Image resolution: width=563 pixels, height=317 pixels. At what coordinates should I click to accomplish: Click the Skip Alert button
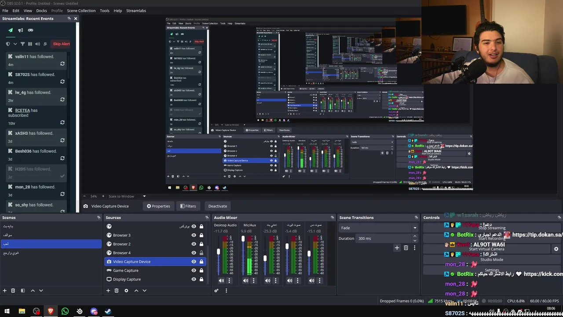pyautogui.click(x=61, y=44)
